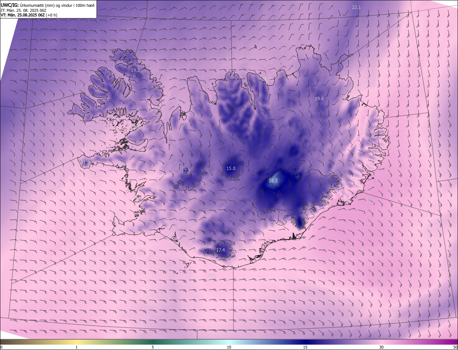Click the '10' label on the color scale
The height and width of the screenshot is (350, 458).
pos(229,347)
